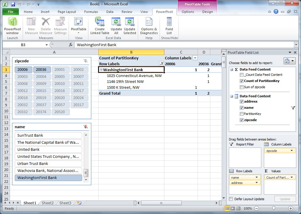The width and height of the screenshot is (301, 214).
Task: Switch to Page Layout view in status bar
Action: (232, 208)
